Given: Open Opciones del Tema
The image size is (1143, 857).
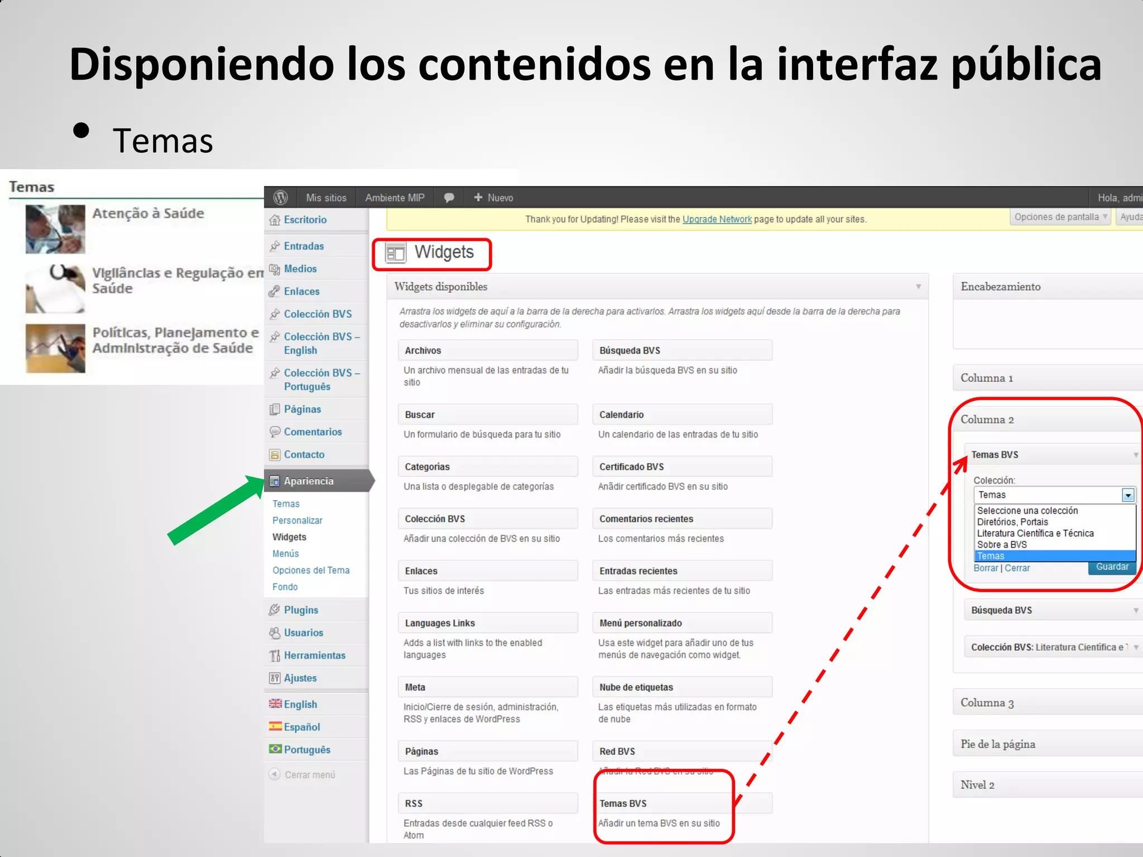Looking at the screenshot, I should click(311, 570).
